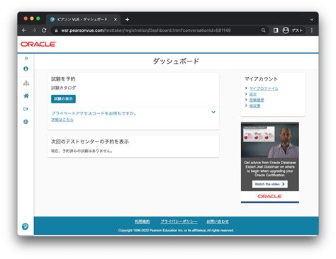Open the tab search dropdown chevron
Viewport: 336px width, 259px height.
[312, 20]
